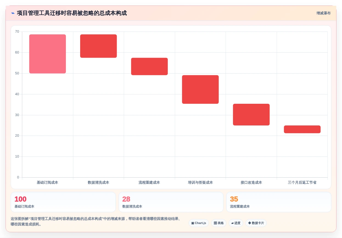Click the 进度 tag pill
The width and height of the screenshot is (342, 238).
coord(236,223)
